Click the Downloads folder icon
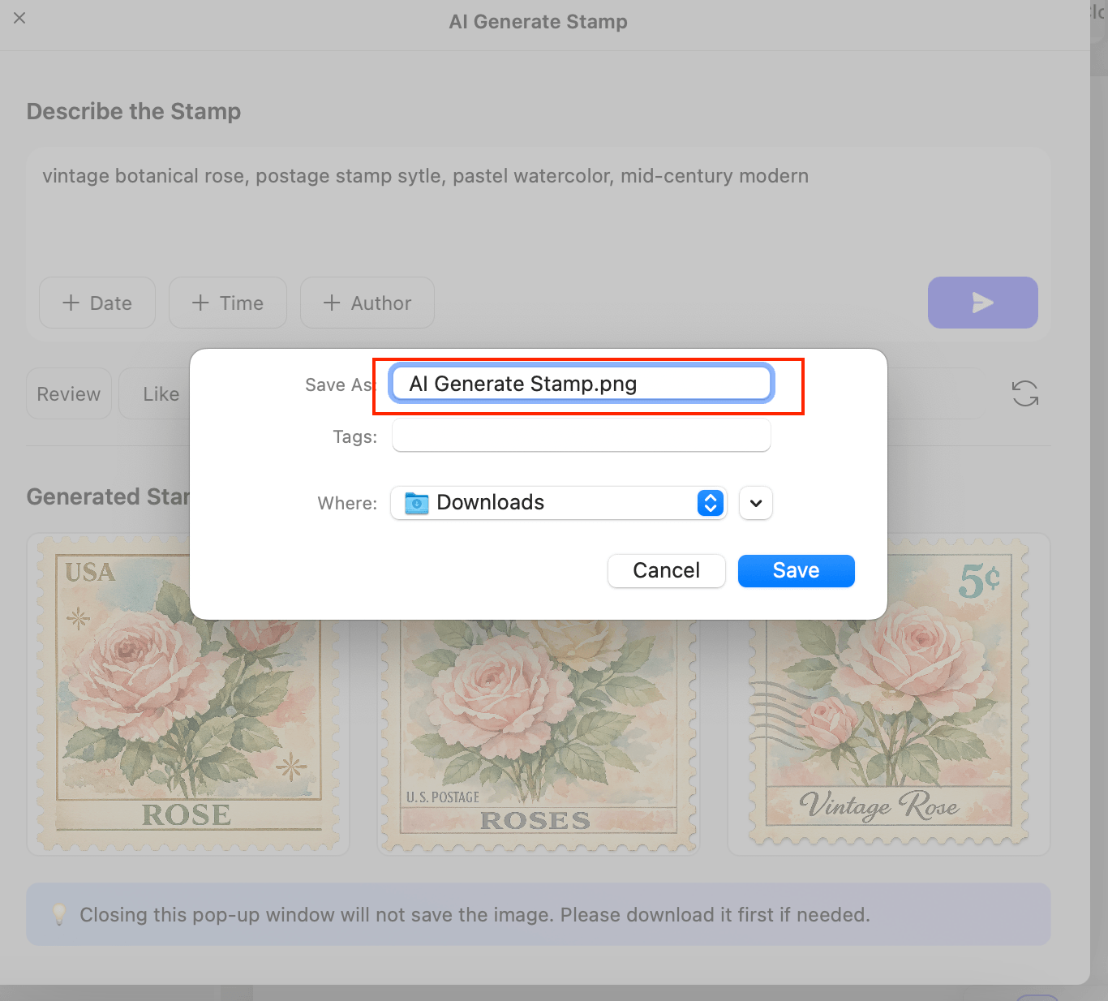1108x1001 pixels. [417, 503]
